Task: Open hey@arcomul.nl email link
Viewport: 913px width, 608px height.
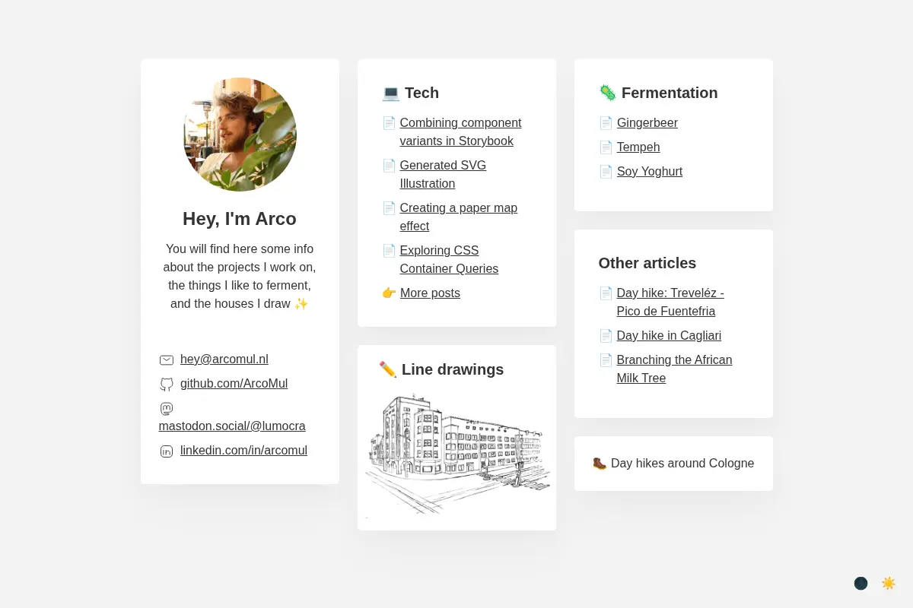Action: 224,359
